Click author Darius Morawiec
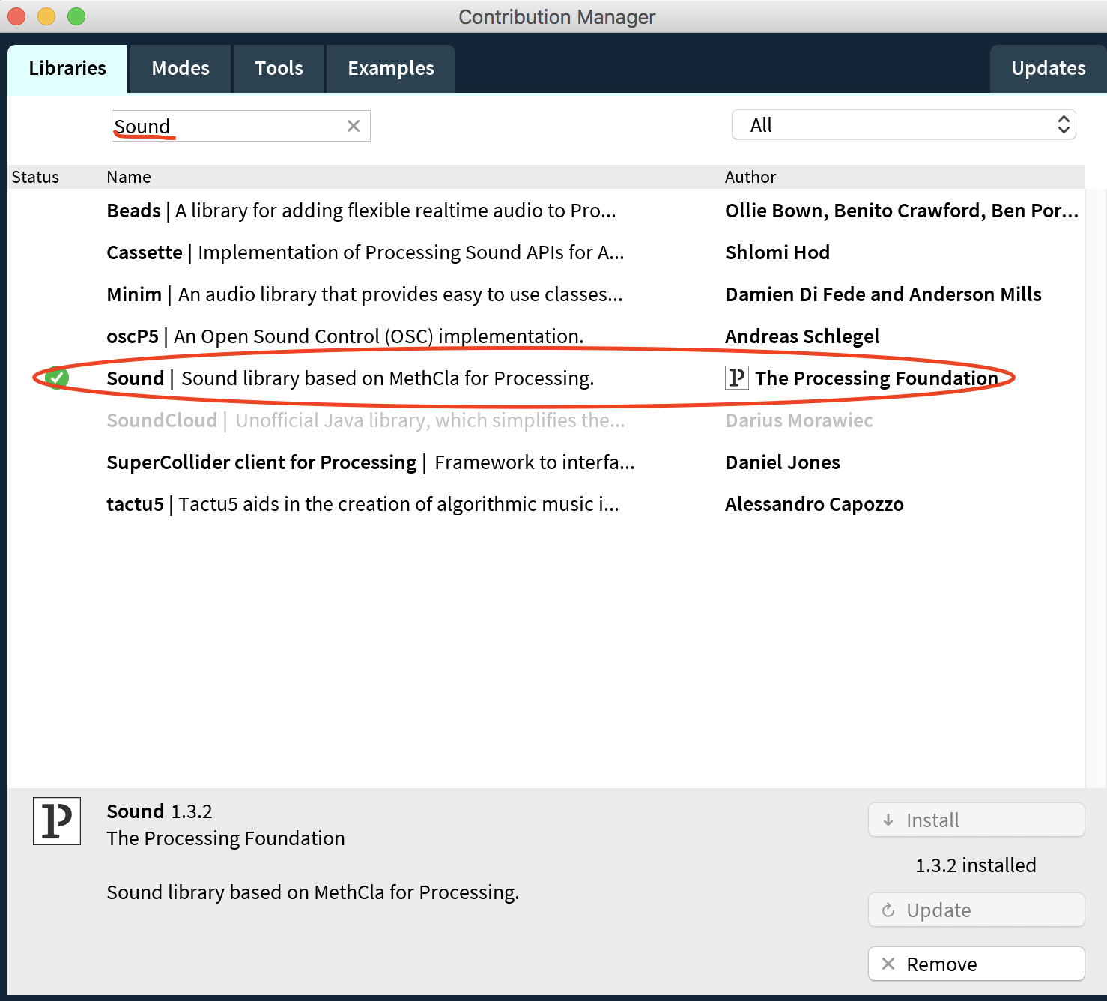 (799, 420)
